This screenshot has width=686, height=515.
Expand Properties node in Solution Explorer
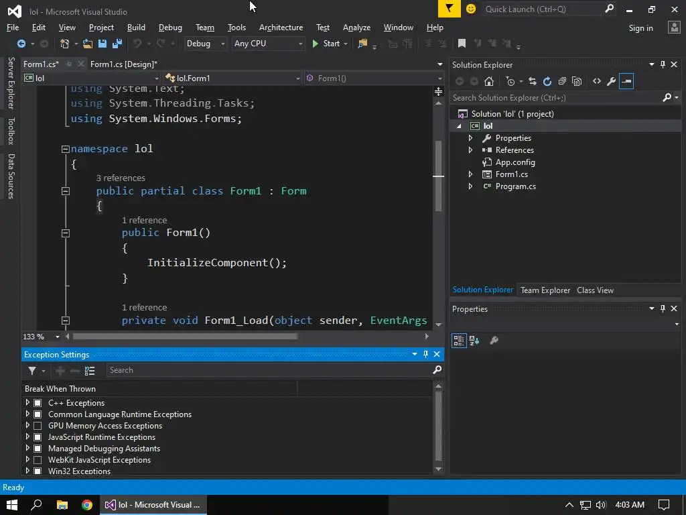(x=470, y=138)
